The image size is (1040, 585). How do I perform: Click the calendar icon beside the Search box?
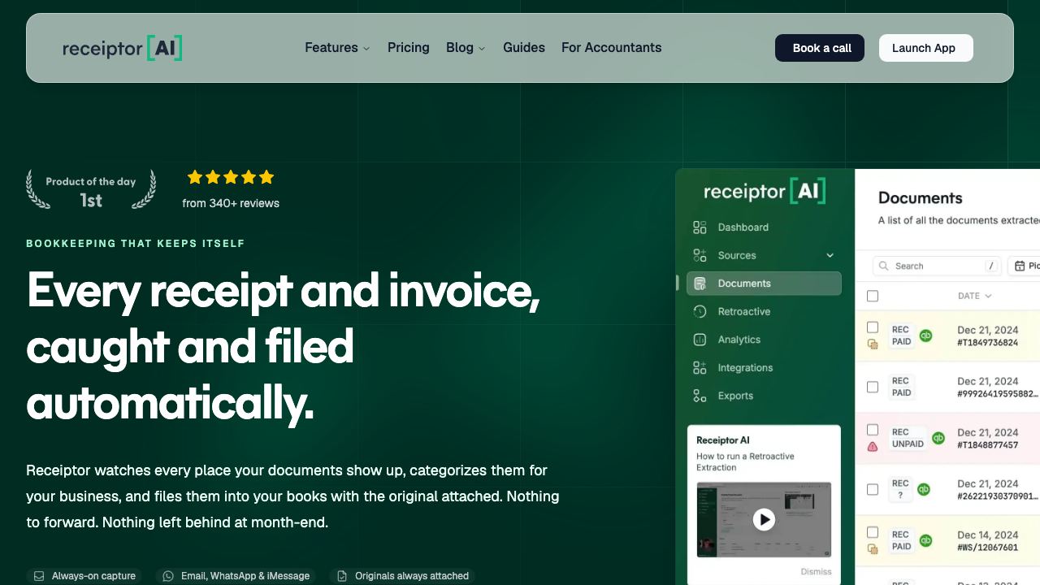click(1020, 266)
